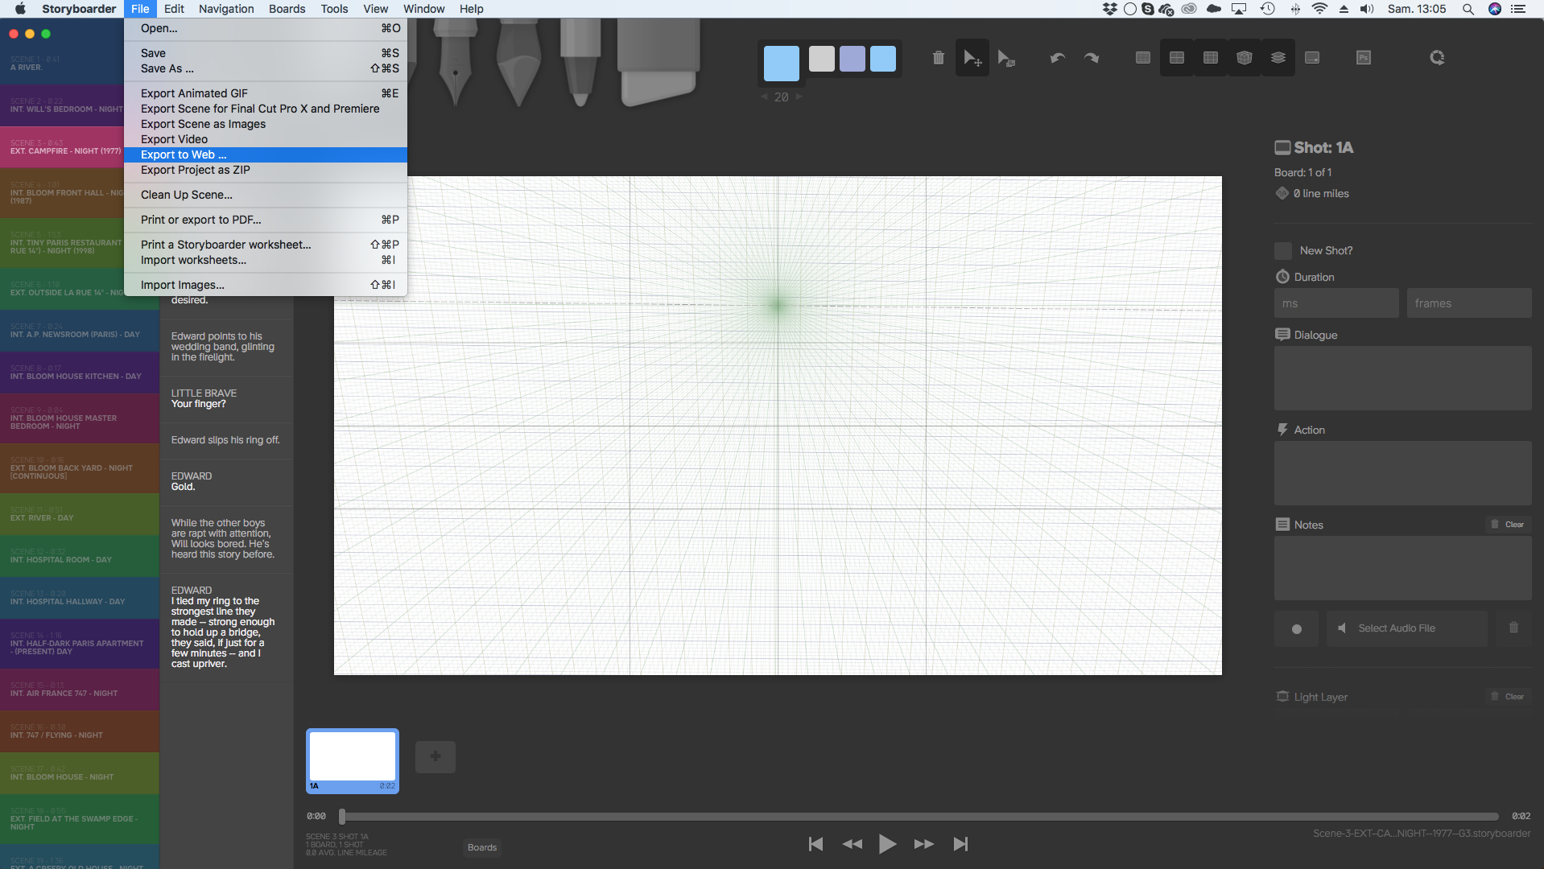Click the playback timeline scrubber handle
Image resolution: width=1544 pixels, height=869 pixels.
pos(342,817)
